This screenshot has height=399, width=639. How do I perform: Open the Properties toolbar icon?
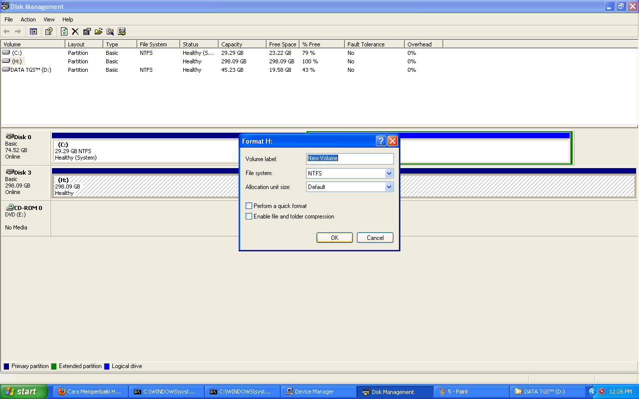(86, 31)
